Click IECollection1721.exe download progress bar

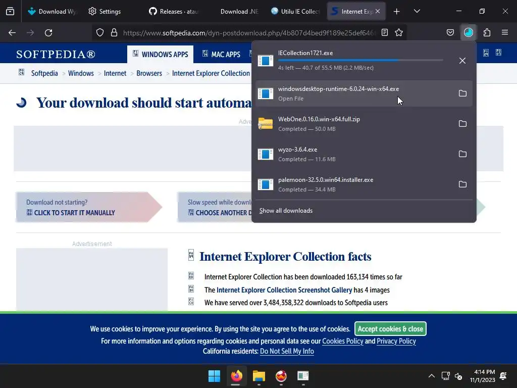coord(360,61)
